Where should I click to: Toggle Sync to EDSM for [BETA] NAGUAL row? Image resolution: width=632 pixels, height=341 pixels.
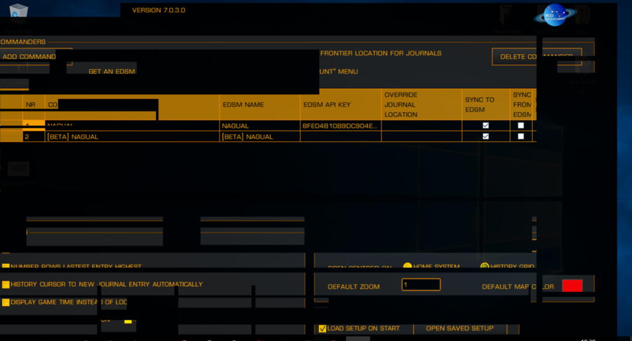coord(486,136)
